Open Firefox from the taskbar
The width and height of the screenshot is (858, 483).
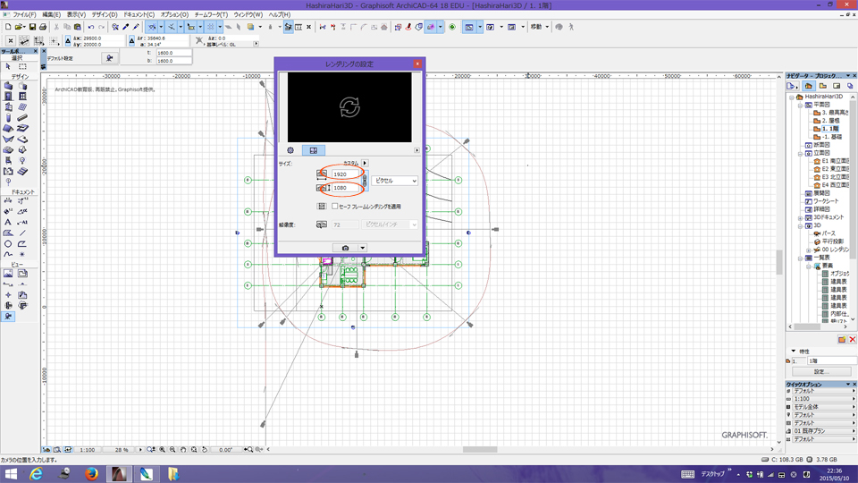(91, 474)
